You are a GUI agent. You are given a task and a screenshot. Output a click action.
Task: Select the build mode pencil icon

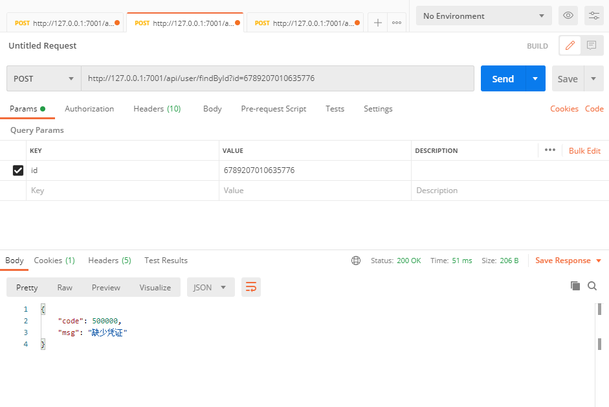point(570,45)
